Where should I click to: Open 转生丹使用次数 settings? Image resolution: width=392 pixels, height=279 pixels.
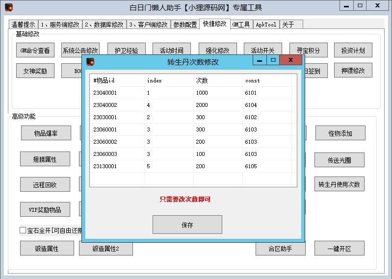[339, 184]
